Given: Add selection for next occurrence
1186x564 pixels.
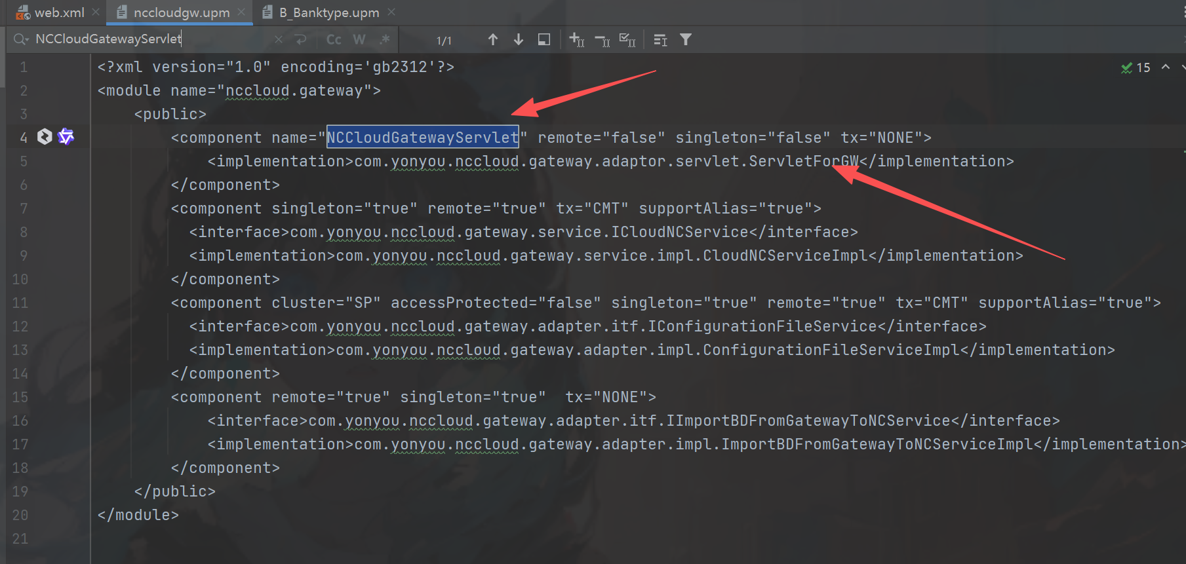Looking at the screenshot, I should pyautogui.click(x=577, y=40).
